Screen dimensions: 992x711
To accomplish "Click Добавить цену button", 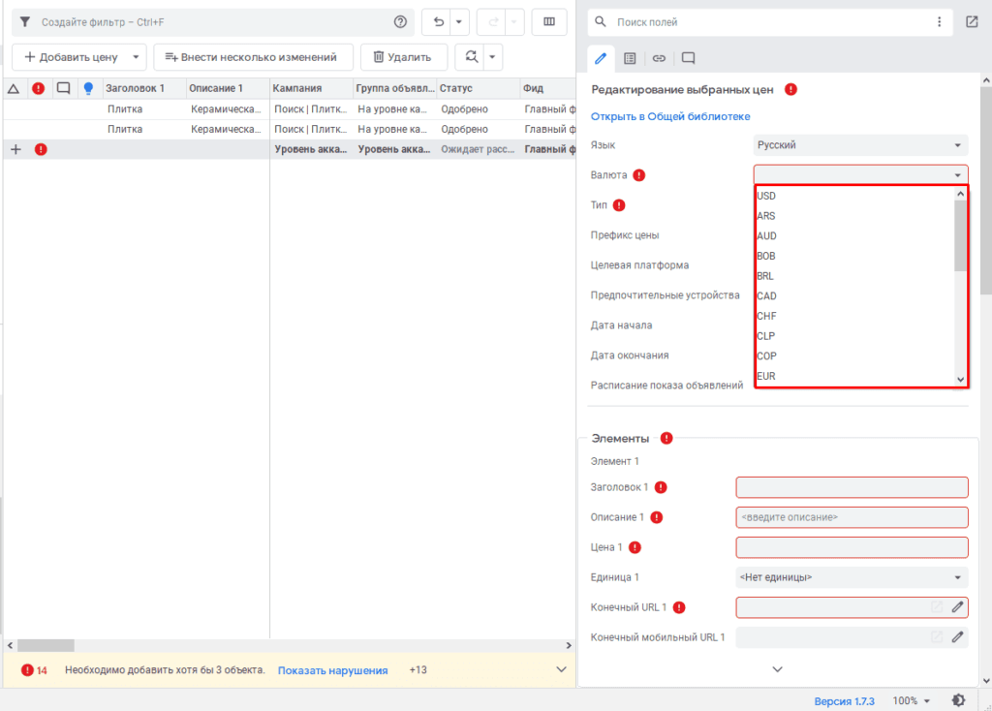I will (71, 57).
